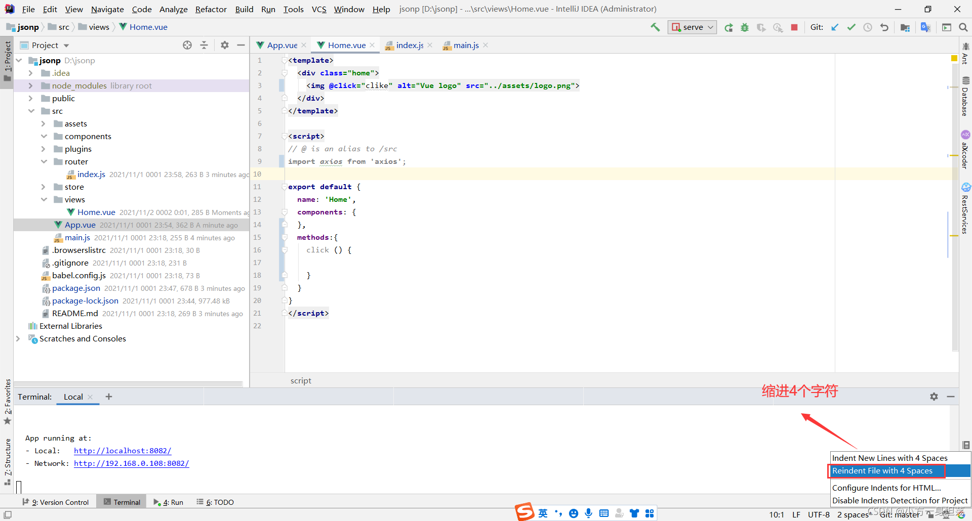This screenshot has width=972, height=521.
Task: Expand Scratches and Consoles node
Action: pos(18,338)
